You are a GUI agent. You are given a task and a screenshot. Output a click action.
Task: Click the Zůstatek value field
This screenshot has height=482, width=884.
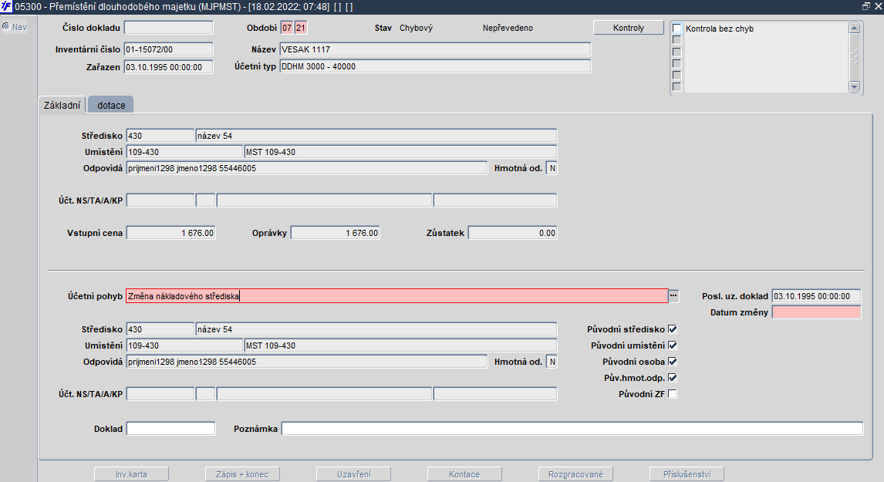click(512, 233)
